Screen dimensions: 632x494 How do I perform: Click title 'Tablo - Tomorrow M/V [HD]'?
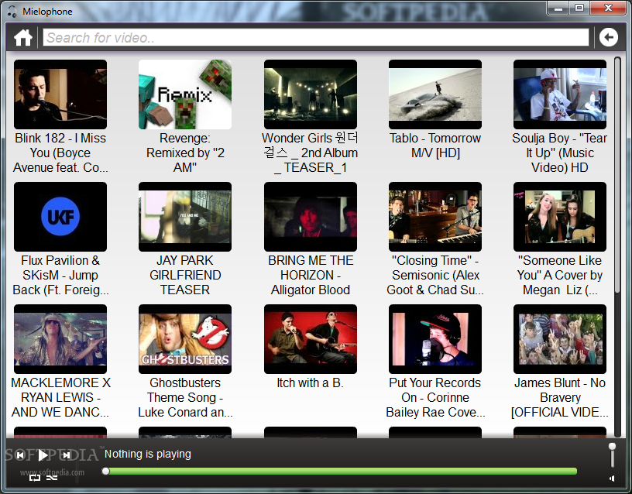click(435, 146)
